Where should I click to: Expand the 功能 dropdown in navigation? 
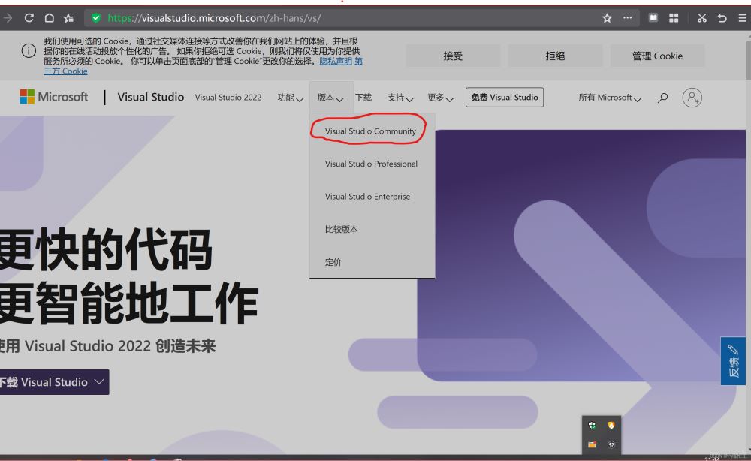click(x=290, y=98)
